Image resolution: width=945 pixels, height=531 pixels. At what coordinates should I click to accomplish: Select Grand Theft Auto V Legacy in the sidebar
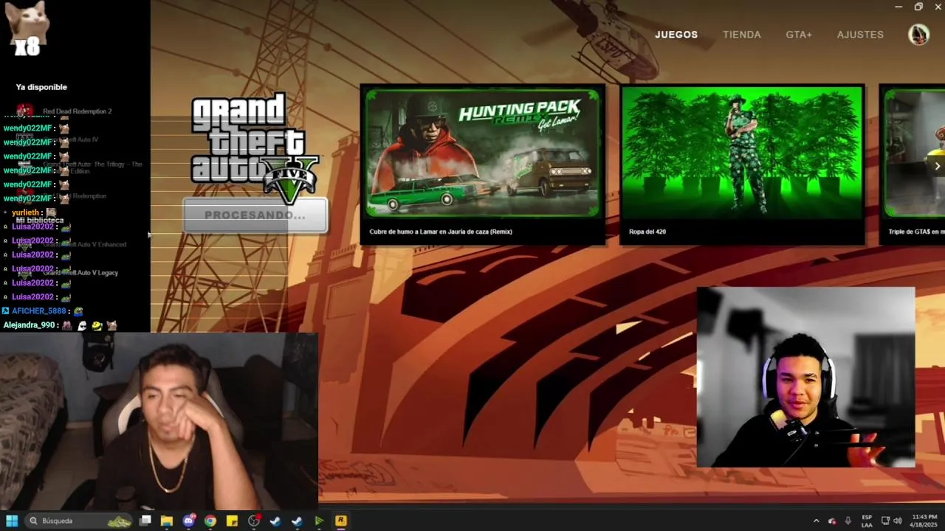coord(80,273)
